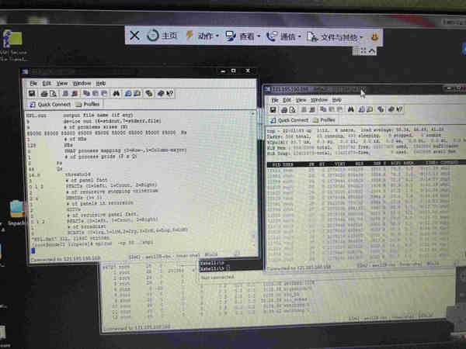The height and width of the screenshot is (349, 466).
Task: Toggle full screen icon below the remote toolbar
Action: click(x=363, y=51)
